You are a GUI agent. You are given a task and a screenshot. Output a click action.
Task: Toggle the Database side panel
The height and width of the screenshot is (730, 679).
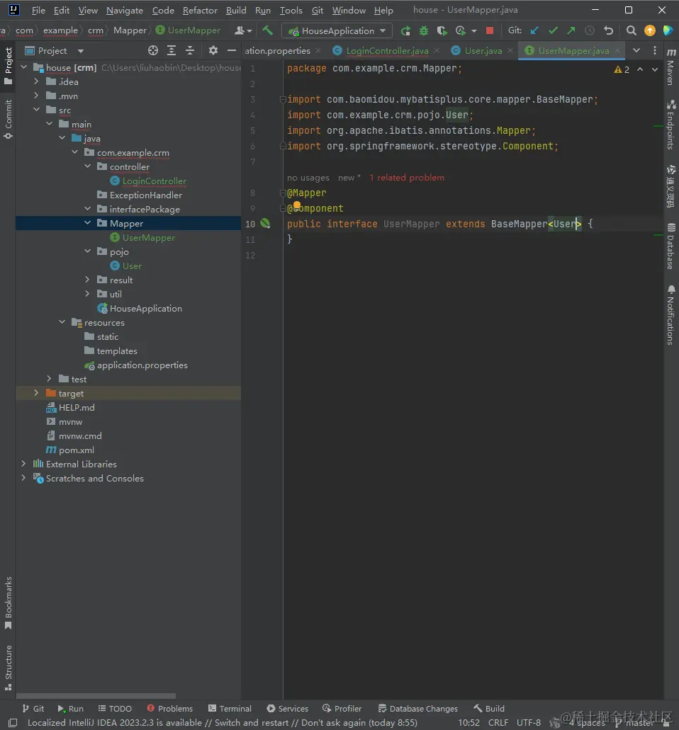670,246
